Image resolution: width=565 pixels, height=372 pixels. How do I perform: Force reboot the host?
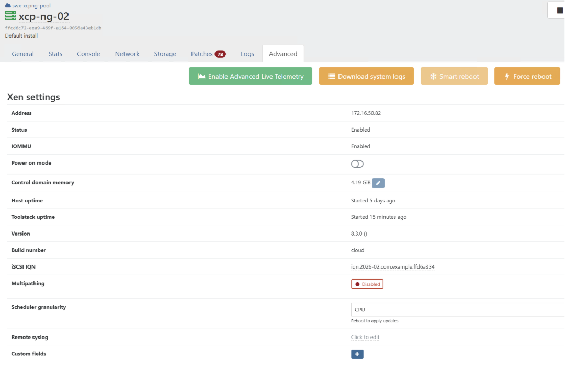click(x=527, y=76)
